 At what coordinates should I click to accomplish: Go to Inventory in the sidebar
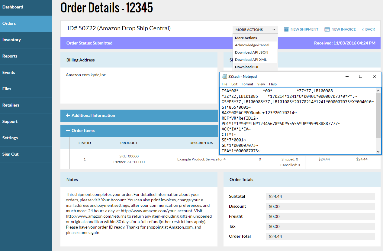click(x=11, y=40)
